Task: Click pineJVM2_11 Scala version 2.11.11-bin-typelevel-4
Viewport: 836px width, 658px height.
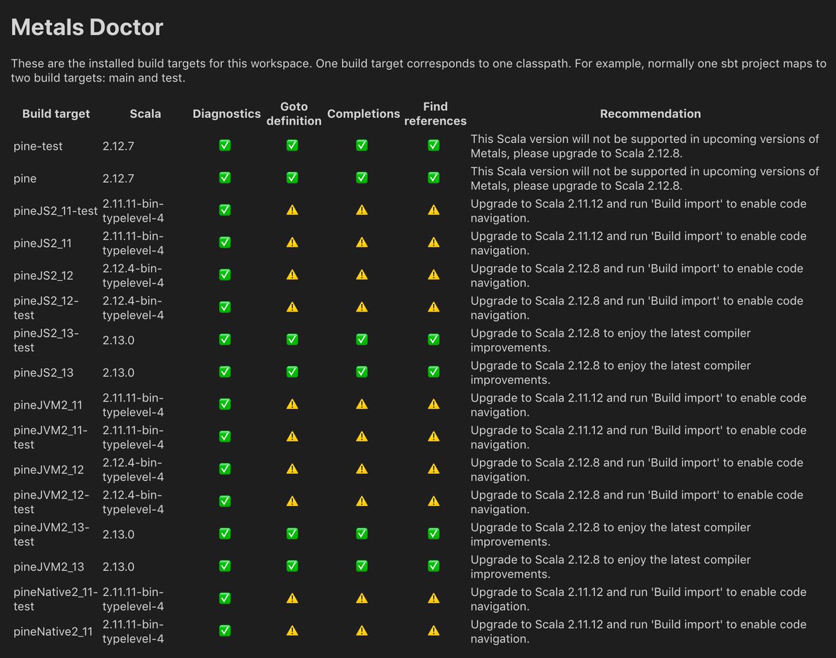Action: pos(133,405)
